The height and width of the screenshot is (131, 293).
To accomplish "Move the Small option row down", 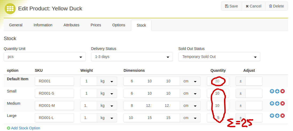I will [277, 91].
